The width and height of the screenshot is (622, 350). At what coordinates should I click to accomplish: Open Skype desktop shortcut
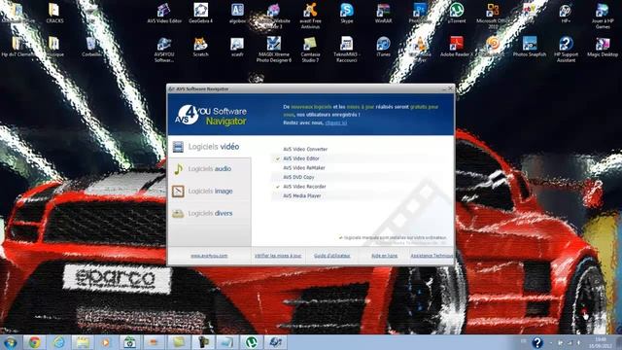347,13
